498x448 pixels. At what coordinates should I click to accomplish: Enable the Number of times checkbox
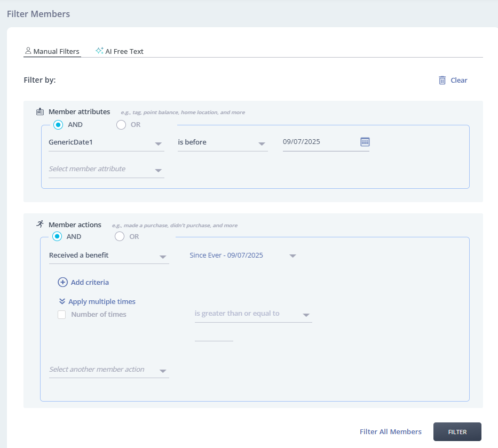tap(62, 315)
